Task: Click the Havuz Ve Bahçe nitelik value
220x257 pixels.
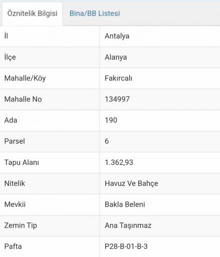Action: point(131,183)
